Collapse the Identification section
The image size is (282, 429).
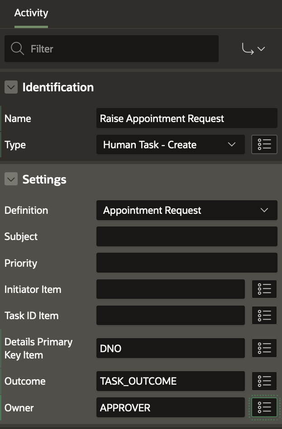pyautogui.click(x=11, y=87)
